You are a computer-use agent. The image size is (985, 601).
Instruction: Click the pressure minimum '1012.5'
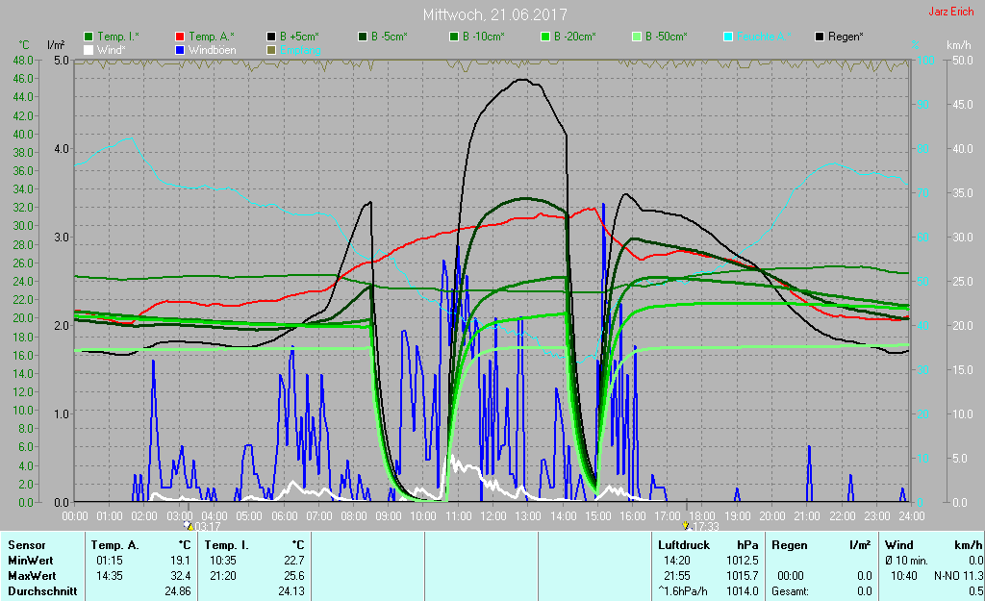pyautogui.click(x=743, y=561)
